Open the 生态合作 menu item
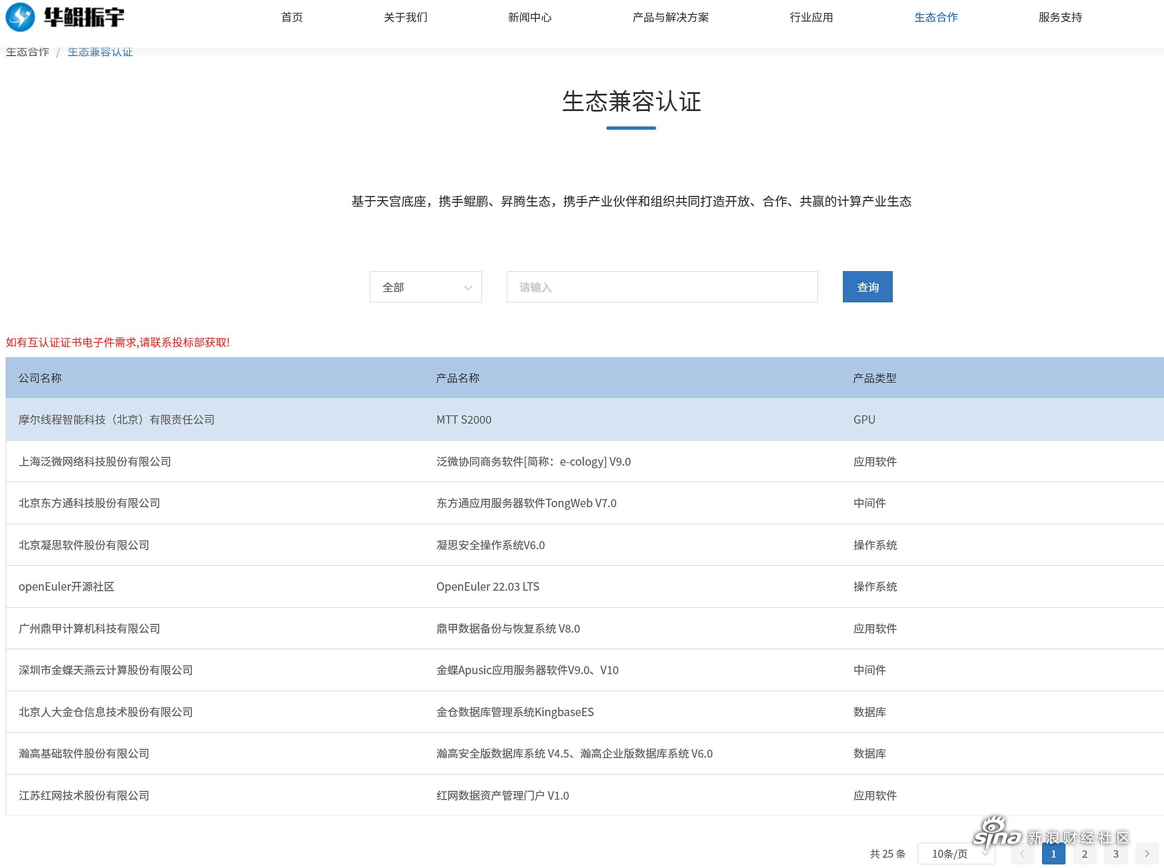 (935, 17)
